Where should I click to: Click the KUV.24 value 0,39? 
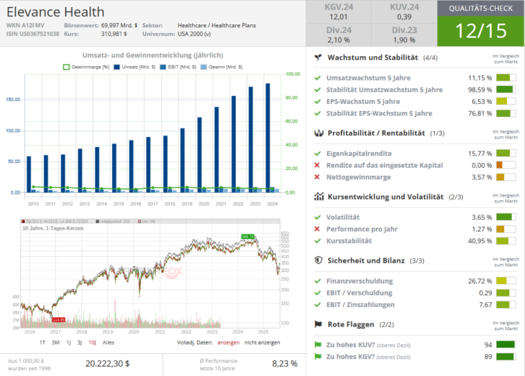point(404,17)
